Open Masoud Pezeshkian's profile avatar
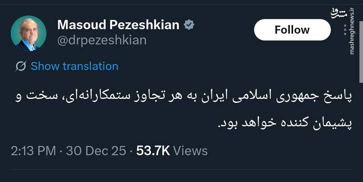Image resolution: width=363 pixels, height=182 pixels. coord(29,33)
